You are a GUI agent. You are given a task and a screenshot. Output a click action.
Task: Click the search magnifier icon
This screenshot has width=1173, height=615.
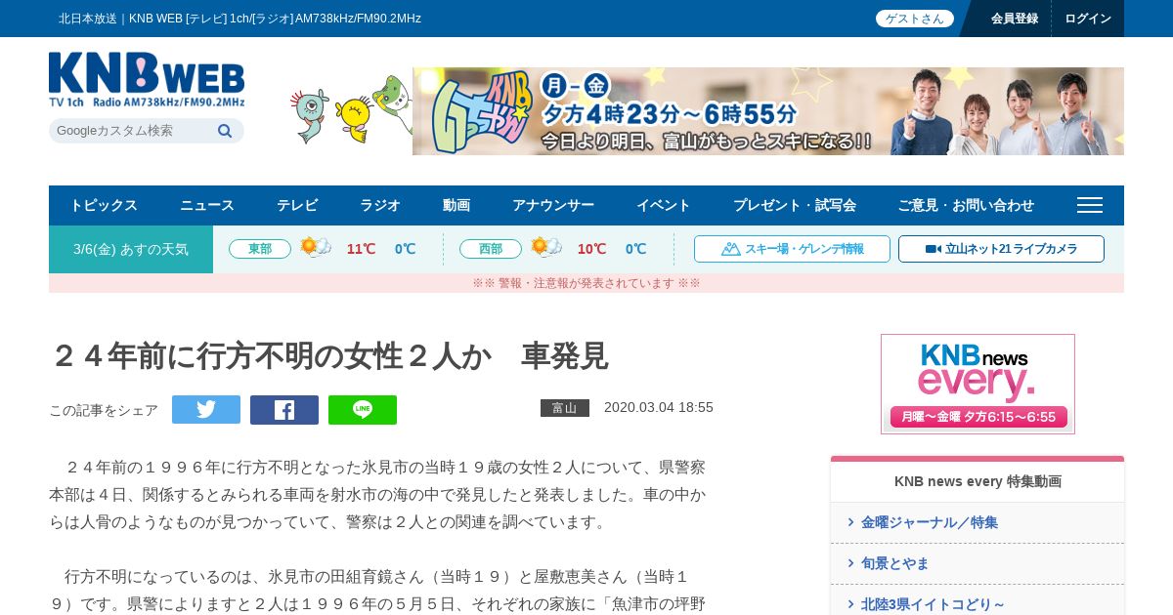pos(225,131)
